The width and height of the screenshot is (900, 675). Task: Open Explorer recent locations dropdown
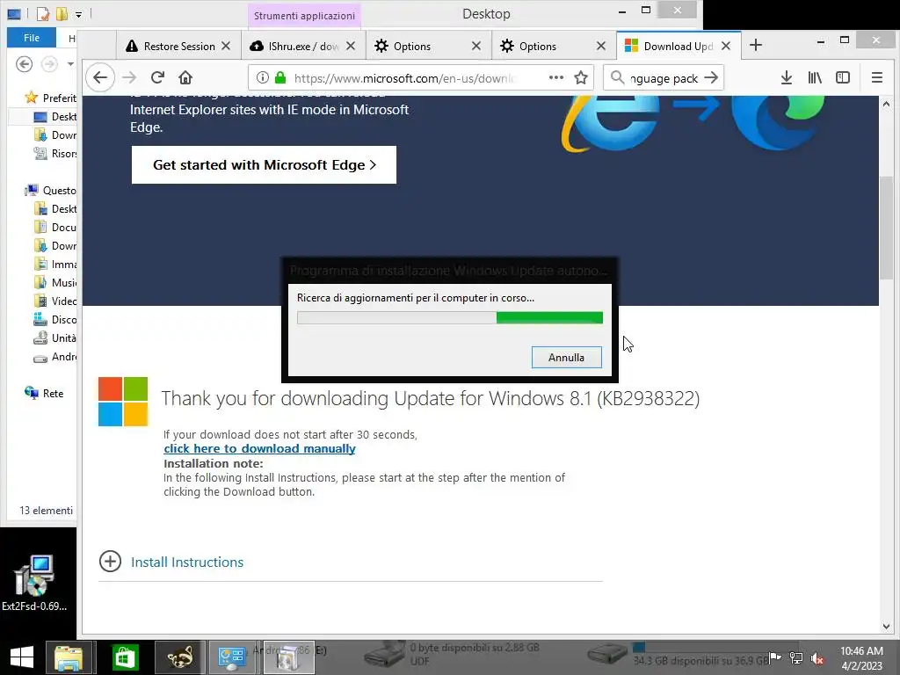click(70, 63)
